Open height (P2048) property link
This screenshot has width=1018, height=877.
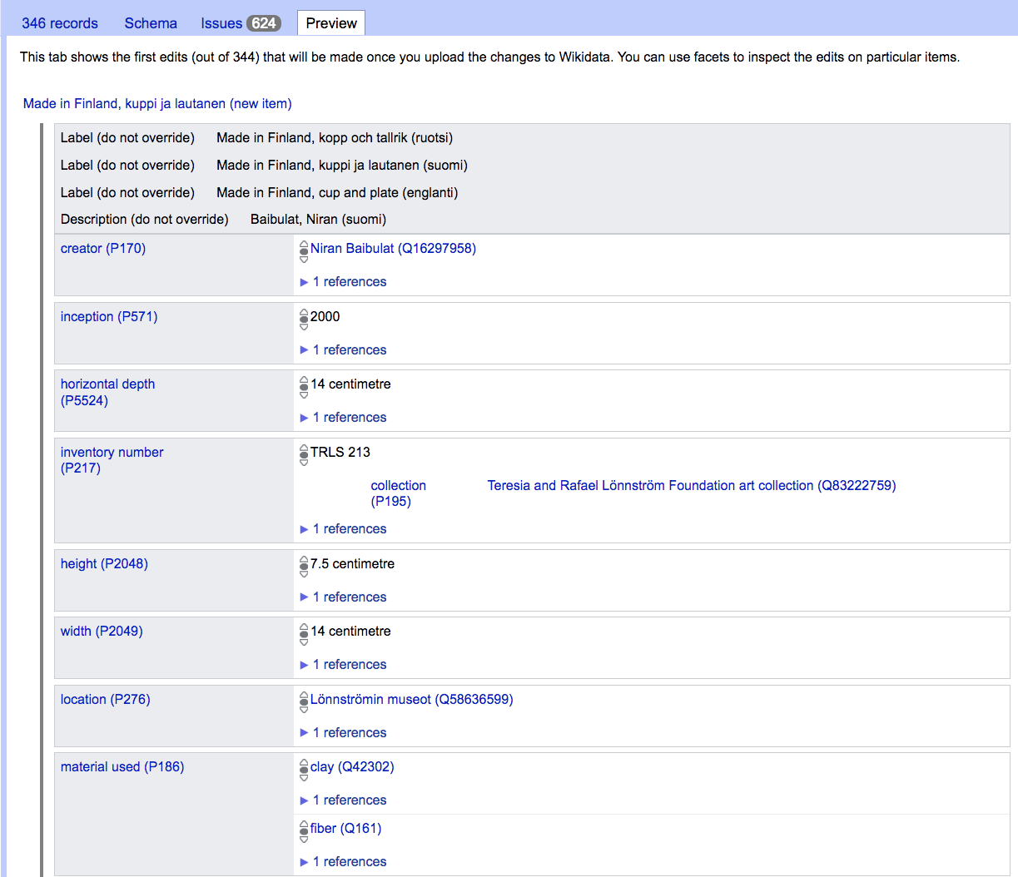click(x=104, y=564)
